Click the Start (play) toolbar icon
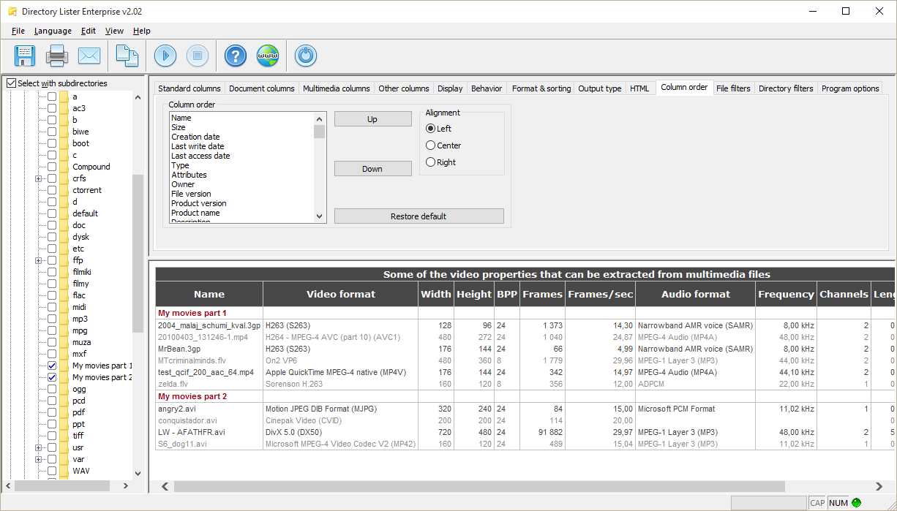This screenshot has height=511, width=897. point(165,56)
